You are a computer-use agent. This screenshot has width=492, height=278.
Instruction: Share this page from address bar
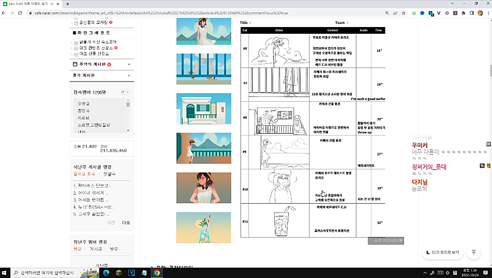(395, 13)
